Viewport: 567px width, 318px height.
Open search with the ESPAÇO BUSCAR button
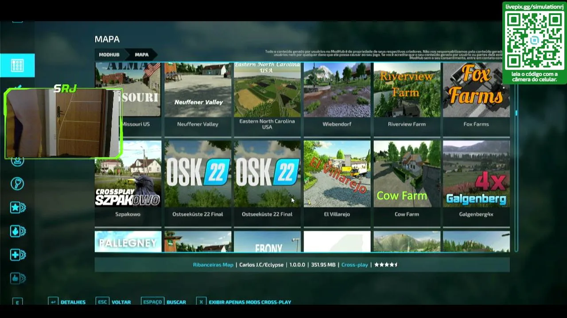pos(163,302)
